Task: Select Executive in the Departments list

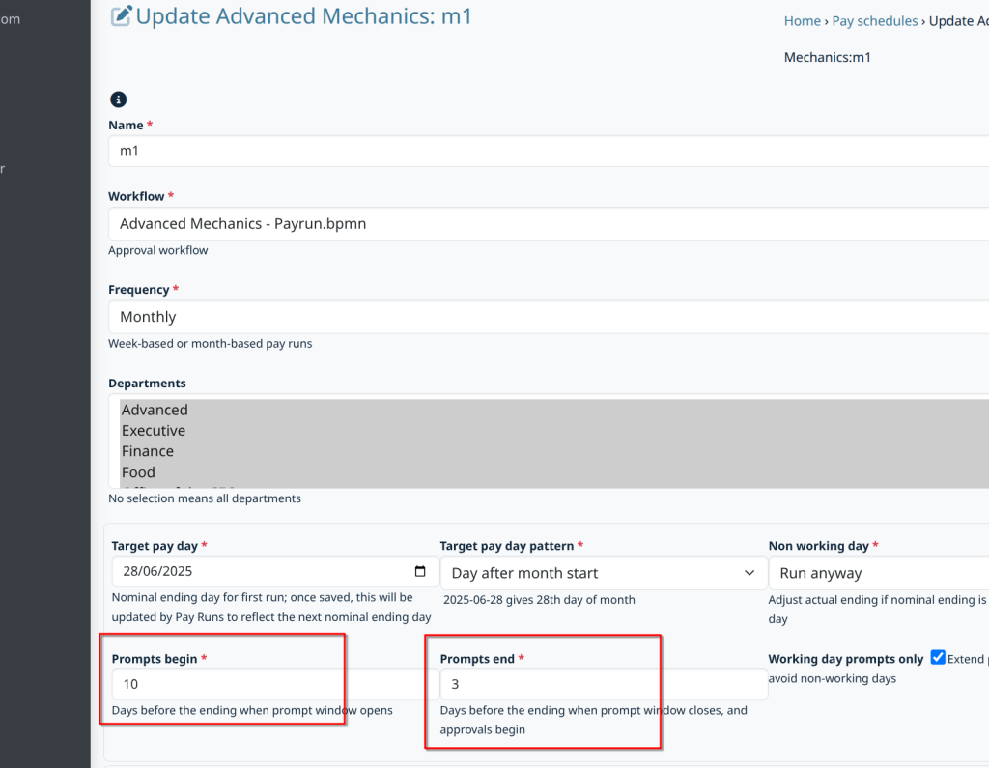Action: (153, 431)
